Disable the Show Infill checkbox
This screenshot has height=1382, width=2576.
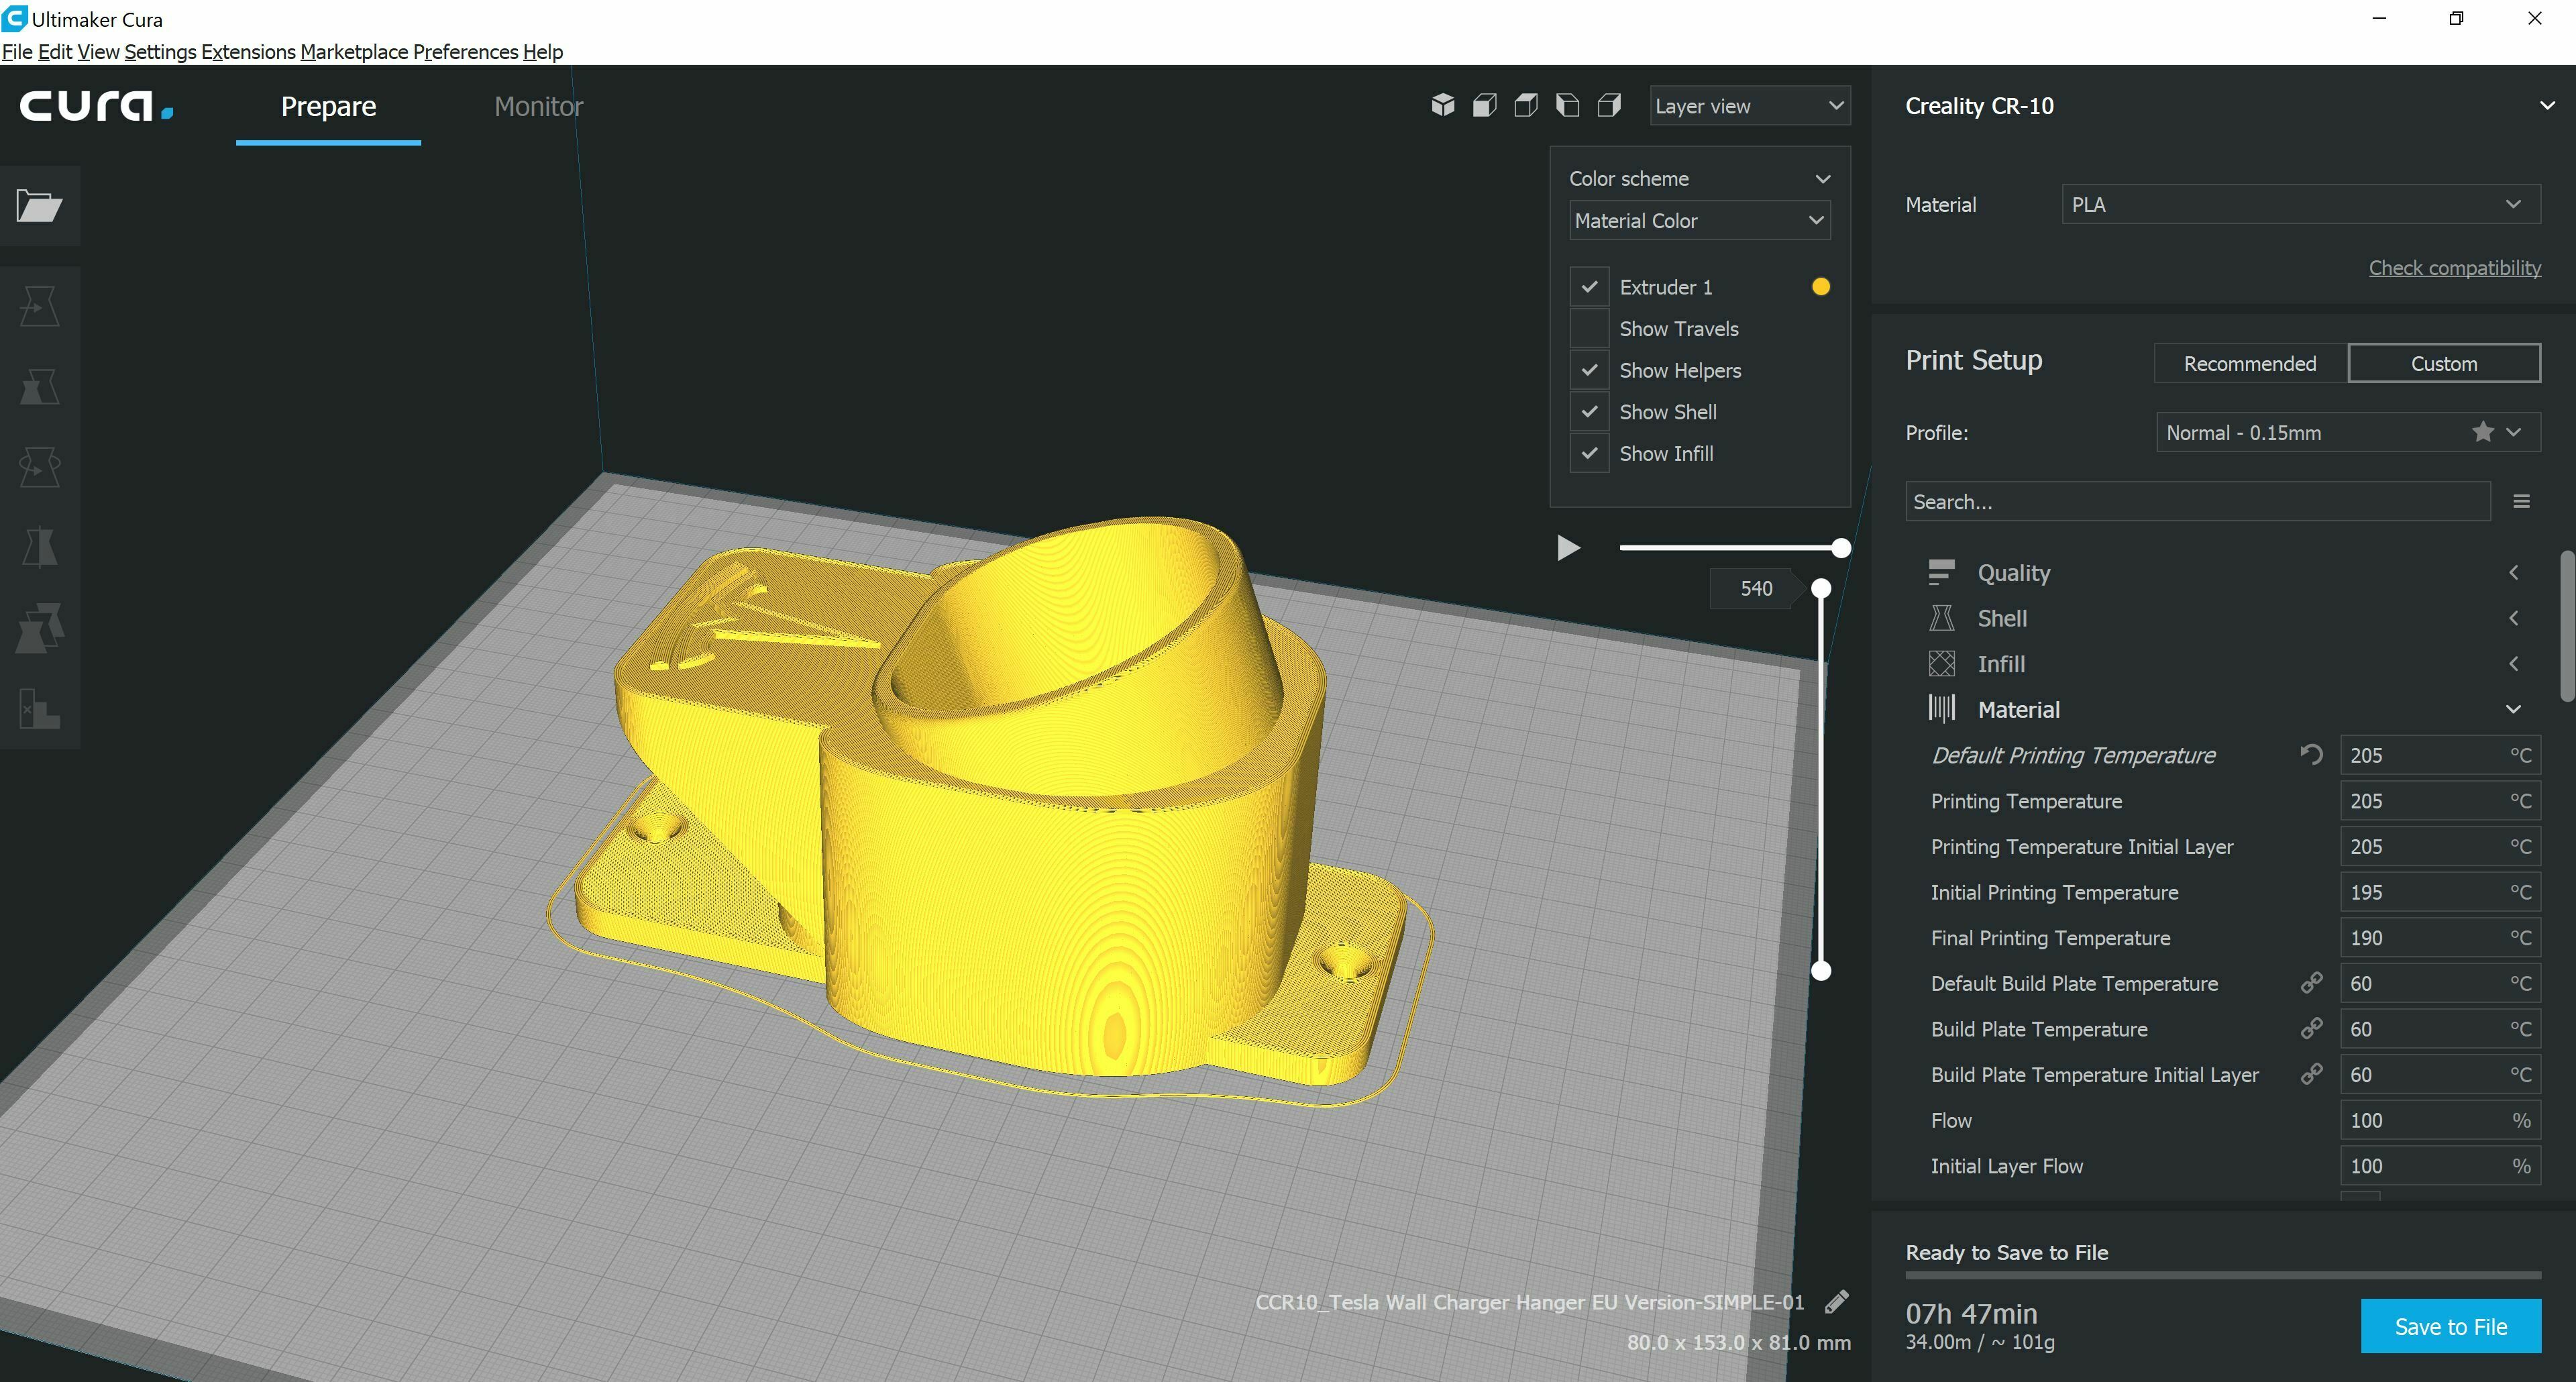click(1589, 453)
